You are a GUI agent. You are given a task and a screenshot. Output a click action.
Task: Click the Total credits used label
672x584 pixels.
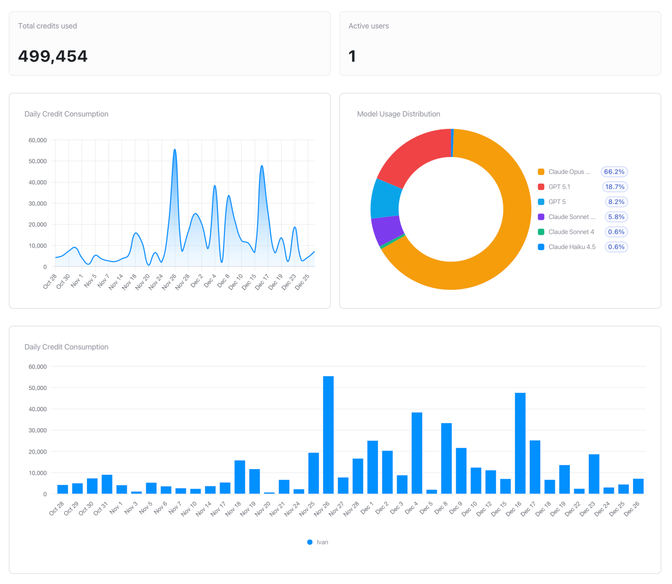coord(47,26)
